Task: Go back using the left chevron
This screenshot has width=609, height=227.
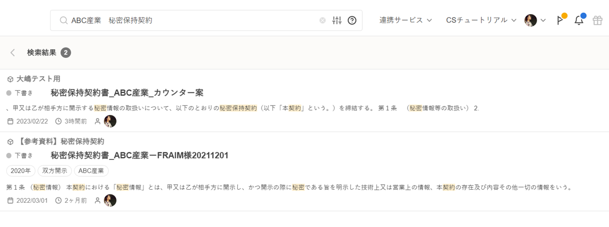Action: point(13,53)
